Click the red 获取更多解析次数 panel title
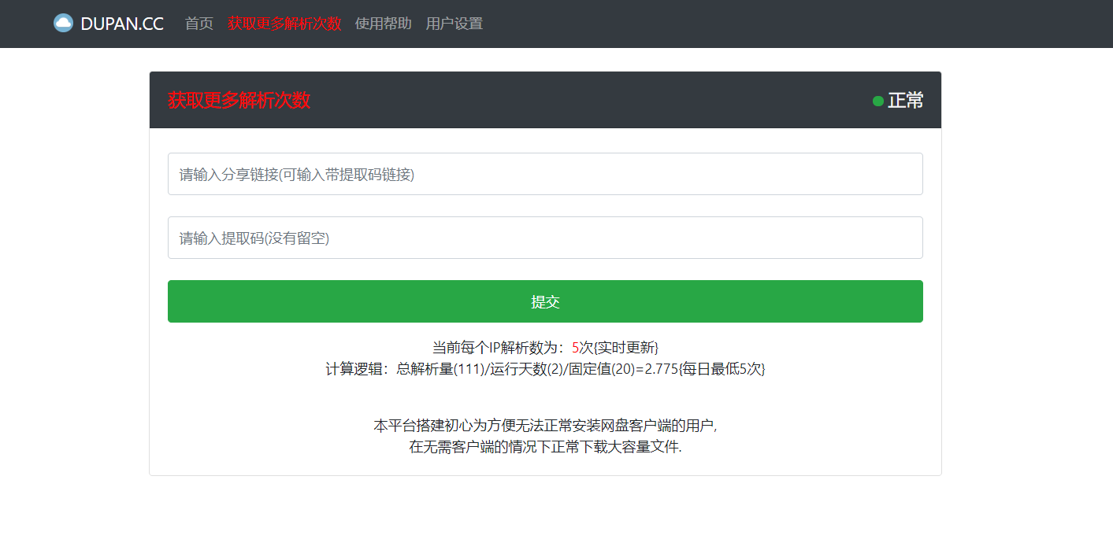1113x550 pixels. [x=239, y=101]
